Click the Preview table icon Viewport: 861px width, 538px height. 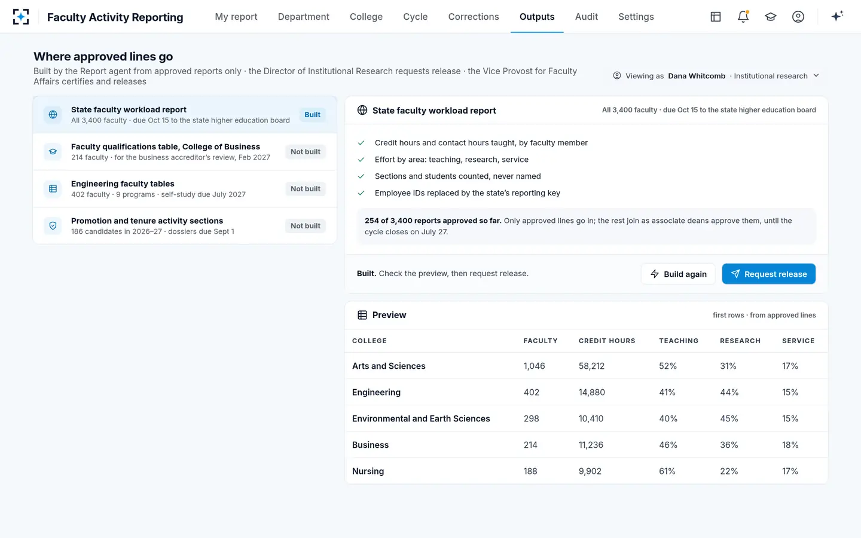(x=362, y=315)
